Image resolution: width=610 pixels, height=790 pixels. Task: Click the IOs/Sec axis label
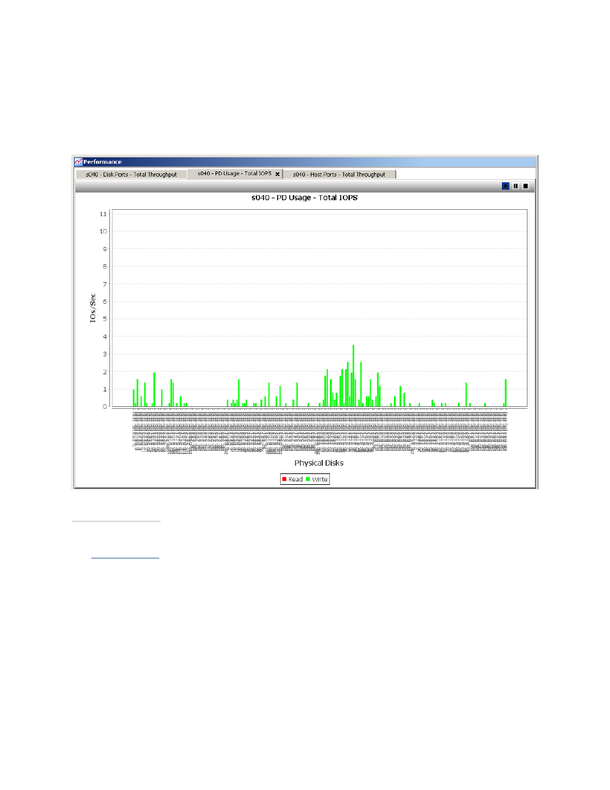click(x=93, y=308)
